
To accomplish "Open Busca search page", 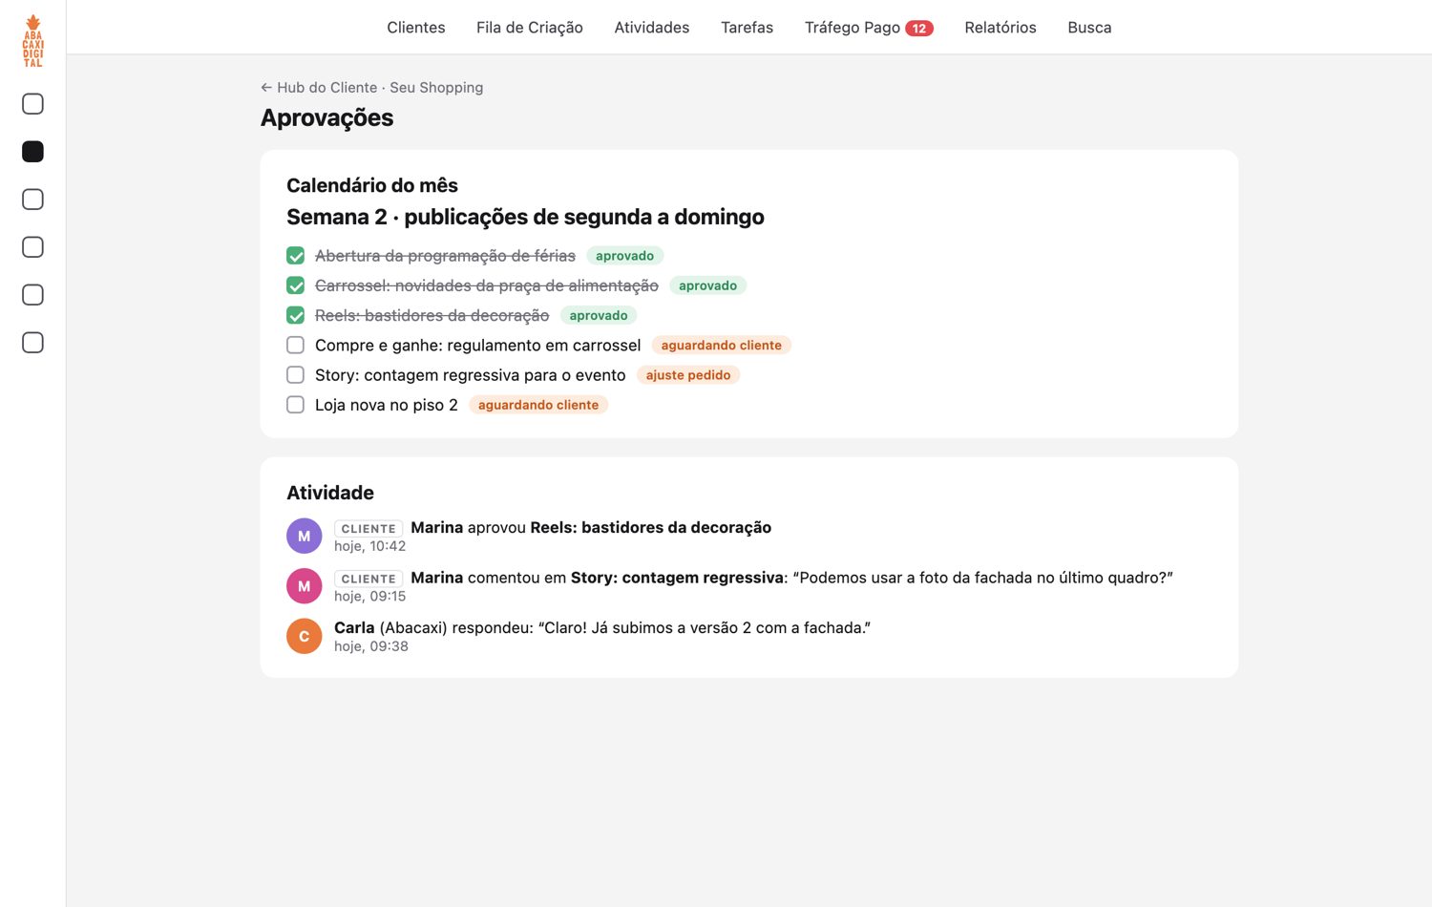I will coord(1089,28).
